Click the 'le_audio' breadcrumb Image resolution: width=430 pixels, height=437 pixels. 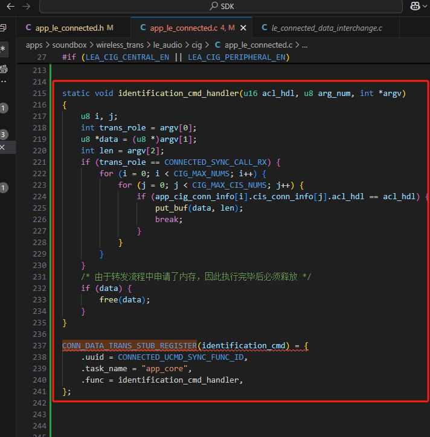[x=168, y=45]
